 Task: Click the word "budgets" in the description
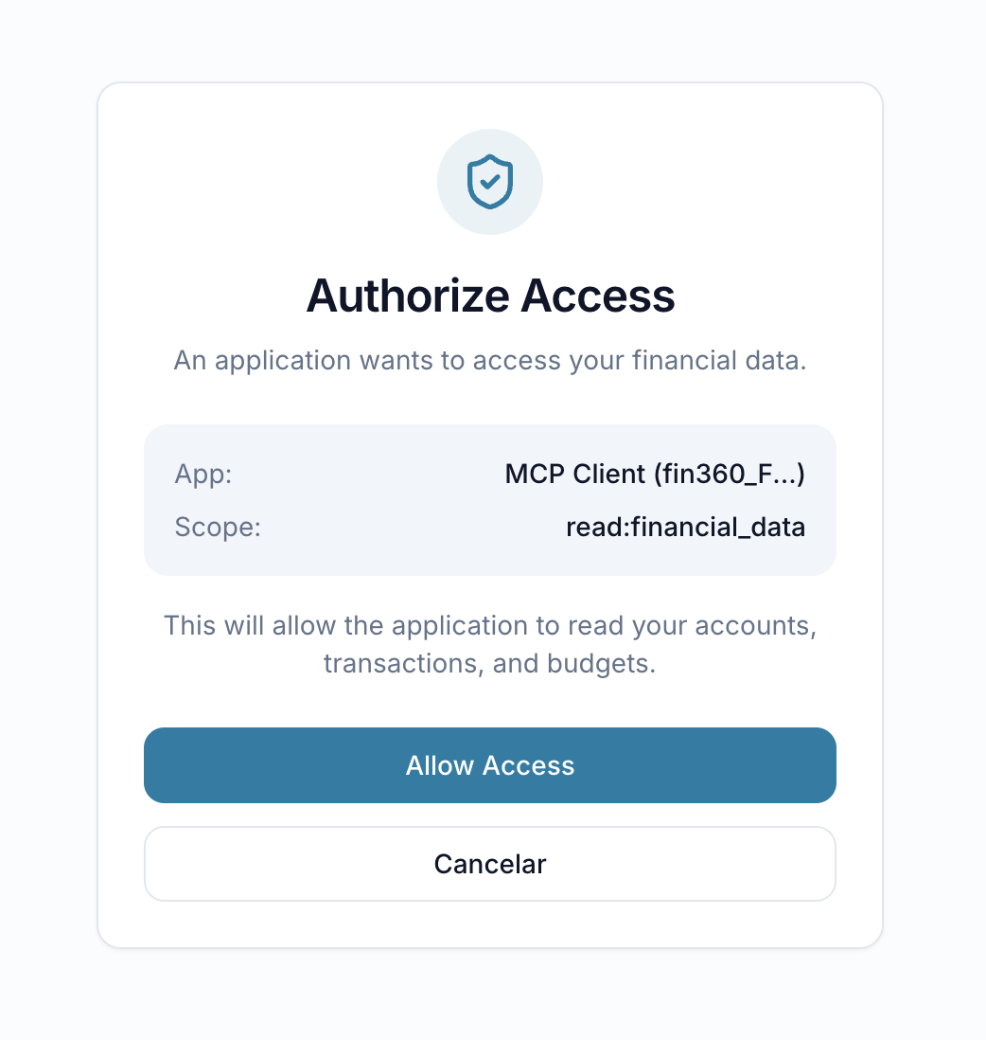tap(600, 663)
